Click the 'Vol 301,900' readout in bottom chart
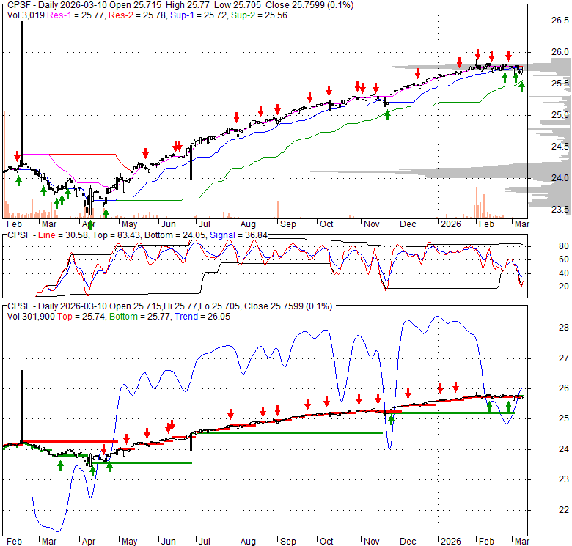The image size is (572, 546). (x=31, y=317)
